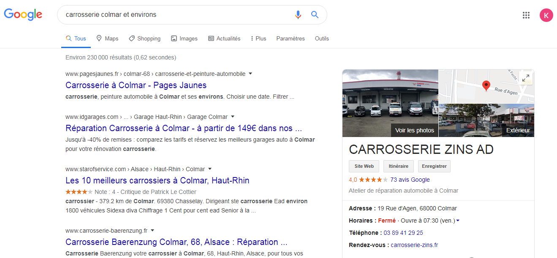Click the red map pin on Rue d'Agen

(x=486, y=86)
